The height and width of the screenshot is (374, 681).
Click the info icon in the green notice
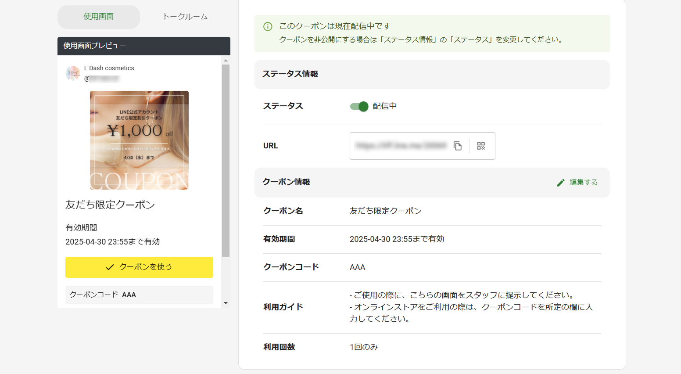click(x=268, y=26)
